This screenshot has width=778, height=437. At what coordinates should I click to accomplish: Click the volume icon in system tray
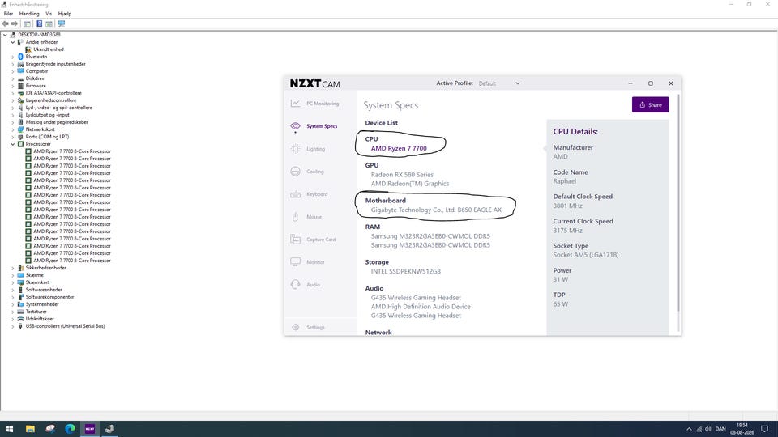708,429
